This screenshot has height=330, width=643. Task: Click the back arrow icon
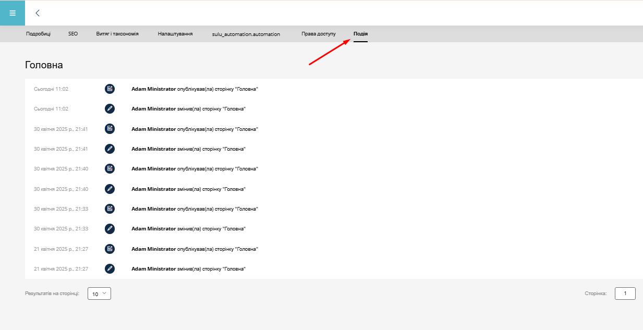[38, 13]
